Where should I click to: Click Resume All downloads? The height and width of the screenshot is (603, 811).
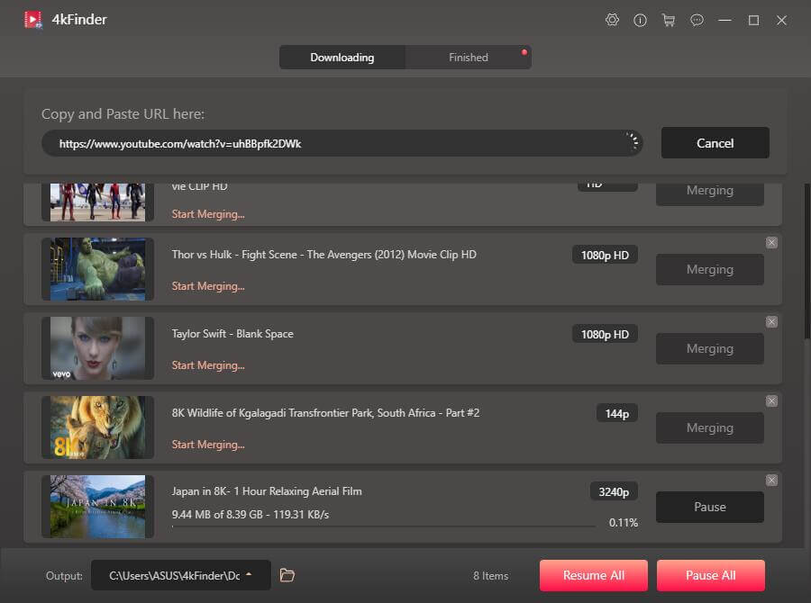click(x=593, y=575)
